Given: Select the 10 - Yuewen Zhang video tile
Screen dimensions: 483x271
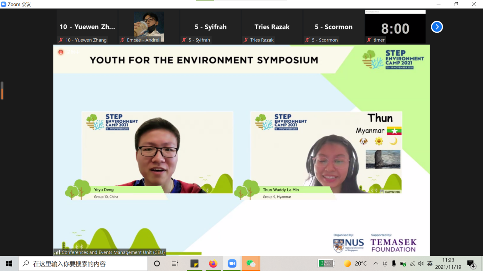Looking at the screenshot, I should tap(87, 27).
